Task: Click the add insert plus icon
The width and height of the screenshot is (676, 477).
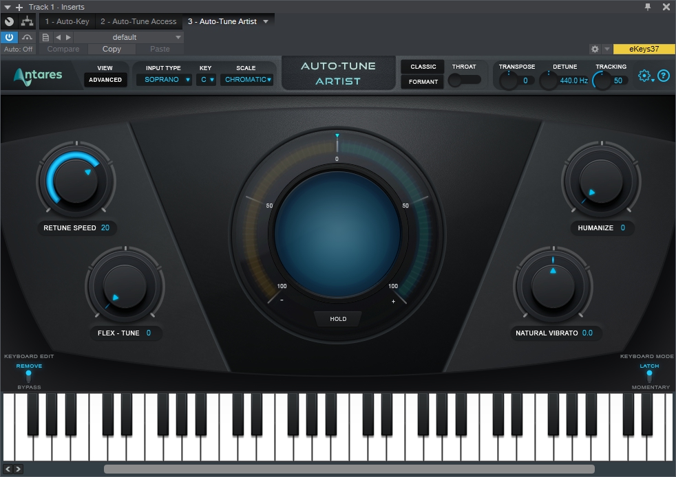Action: 19,7
